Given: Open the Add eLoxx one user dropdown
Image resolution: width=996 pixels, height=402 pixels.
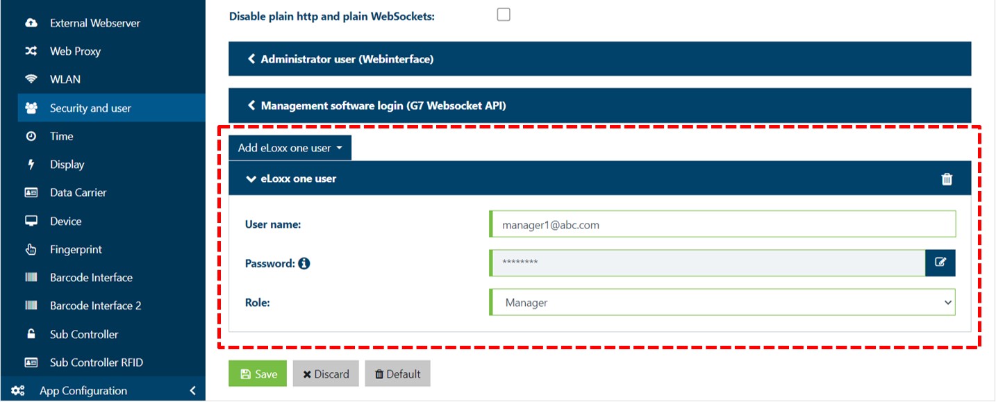Looking at the screenshot, I should click(x=290, y=148).
